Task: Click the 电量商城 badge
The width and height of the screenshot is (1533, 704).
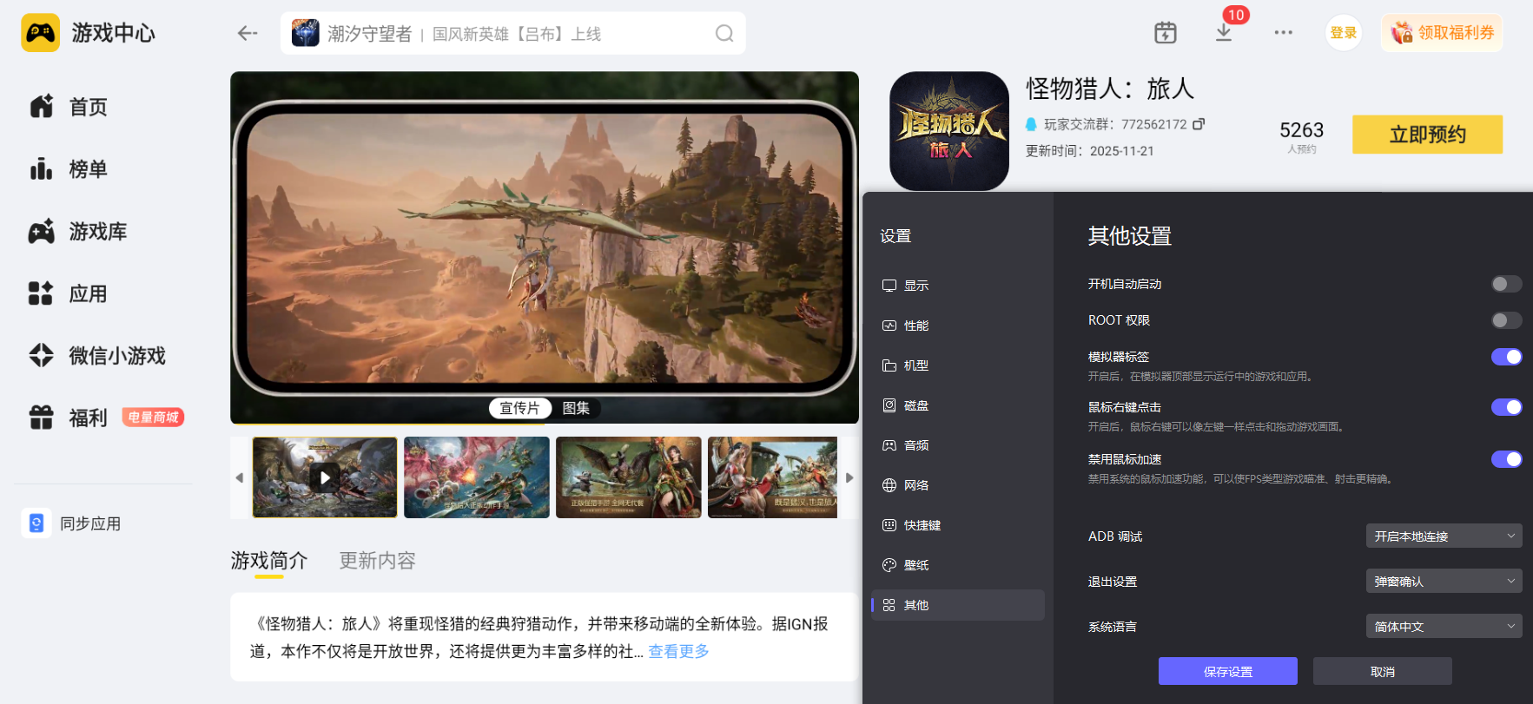Action: pyautogui.click(x=154, y=418)
